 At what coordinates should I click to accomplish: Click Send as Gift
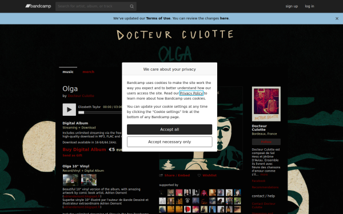tap(73, 155)
